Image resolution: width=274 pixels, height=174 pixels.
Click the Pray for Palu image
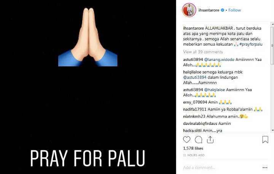88,87
